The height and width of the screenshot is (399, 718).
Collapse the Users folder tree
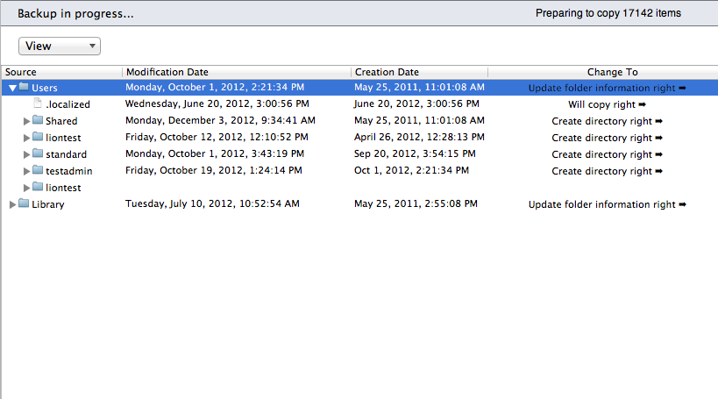(13, 88)
